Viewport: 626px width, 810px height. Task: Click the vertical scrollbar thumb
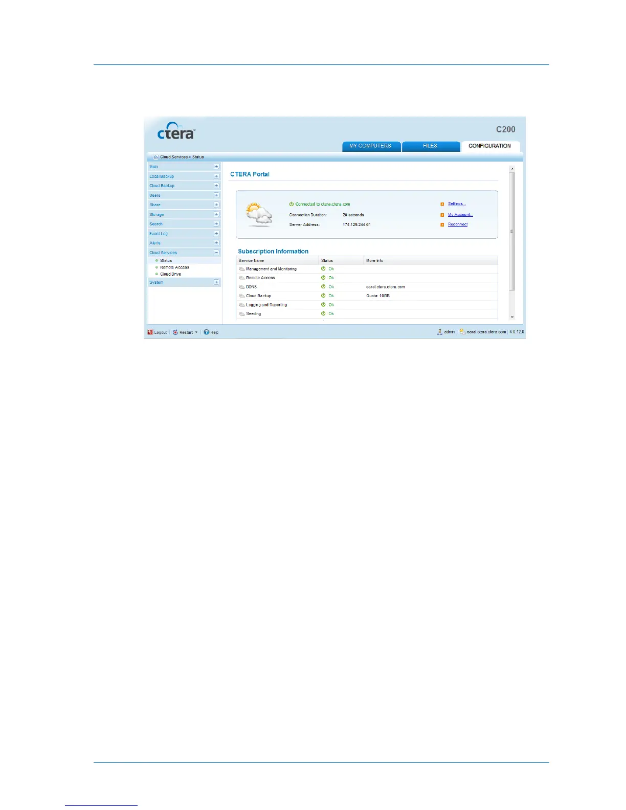pyautogui.click(x=512, y=231)
